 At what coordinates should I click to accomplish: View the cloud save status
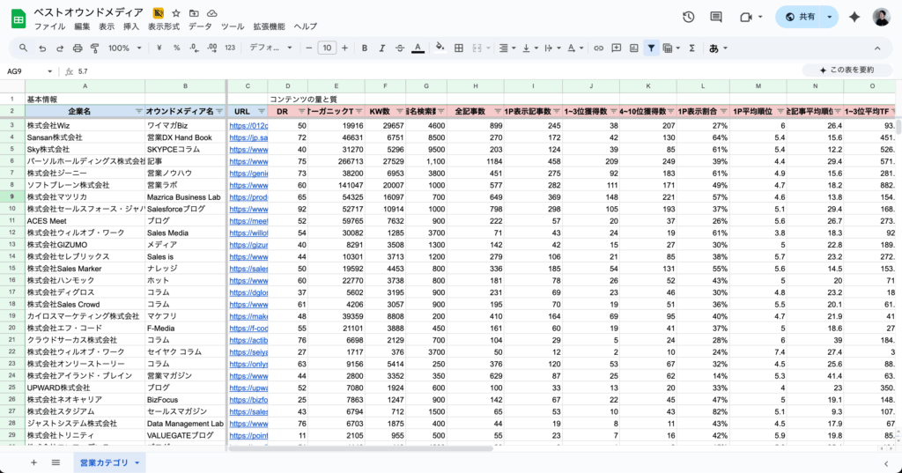pos(211,12)
